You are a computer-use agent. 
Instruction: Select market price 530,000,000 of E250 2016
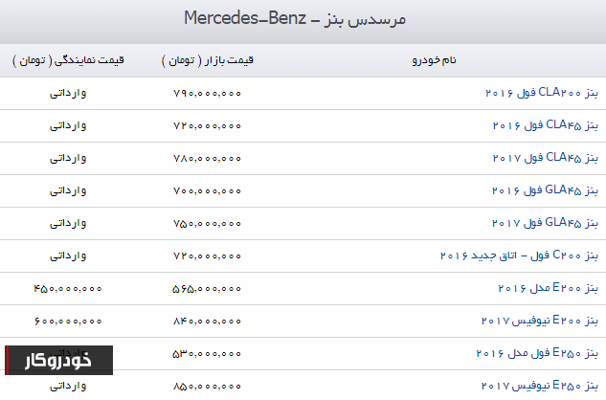(x=207, y=353)
